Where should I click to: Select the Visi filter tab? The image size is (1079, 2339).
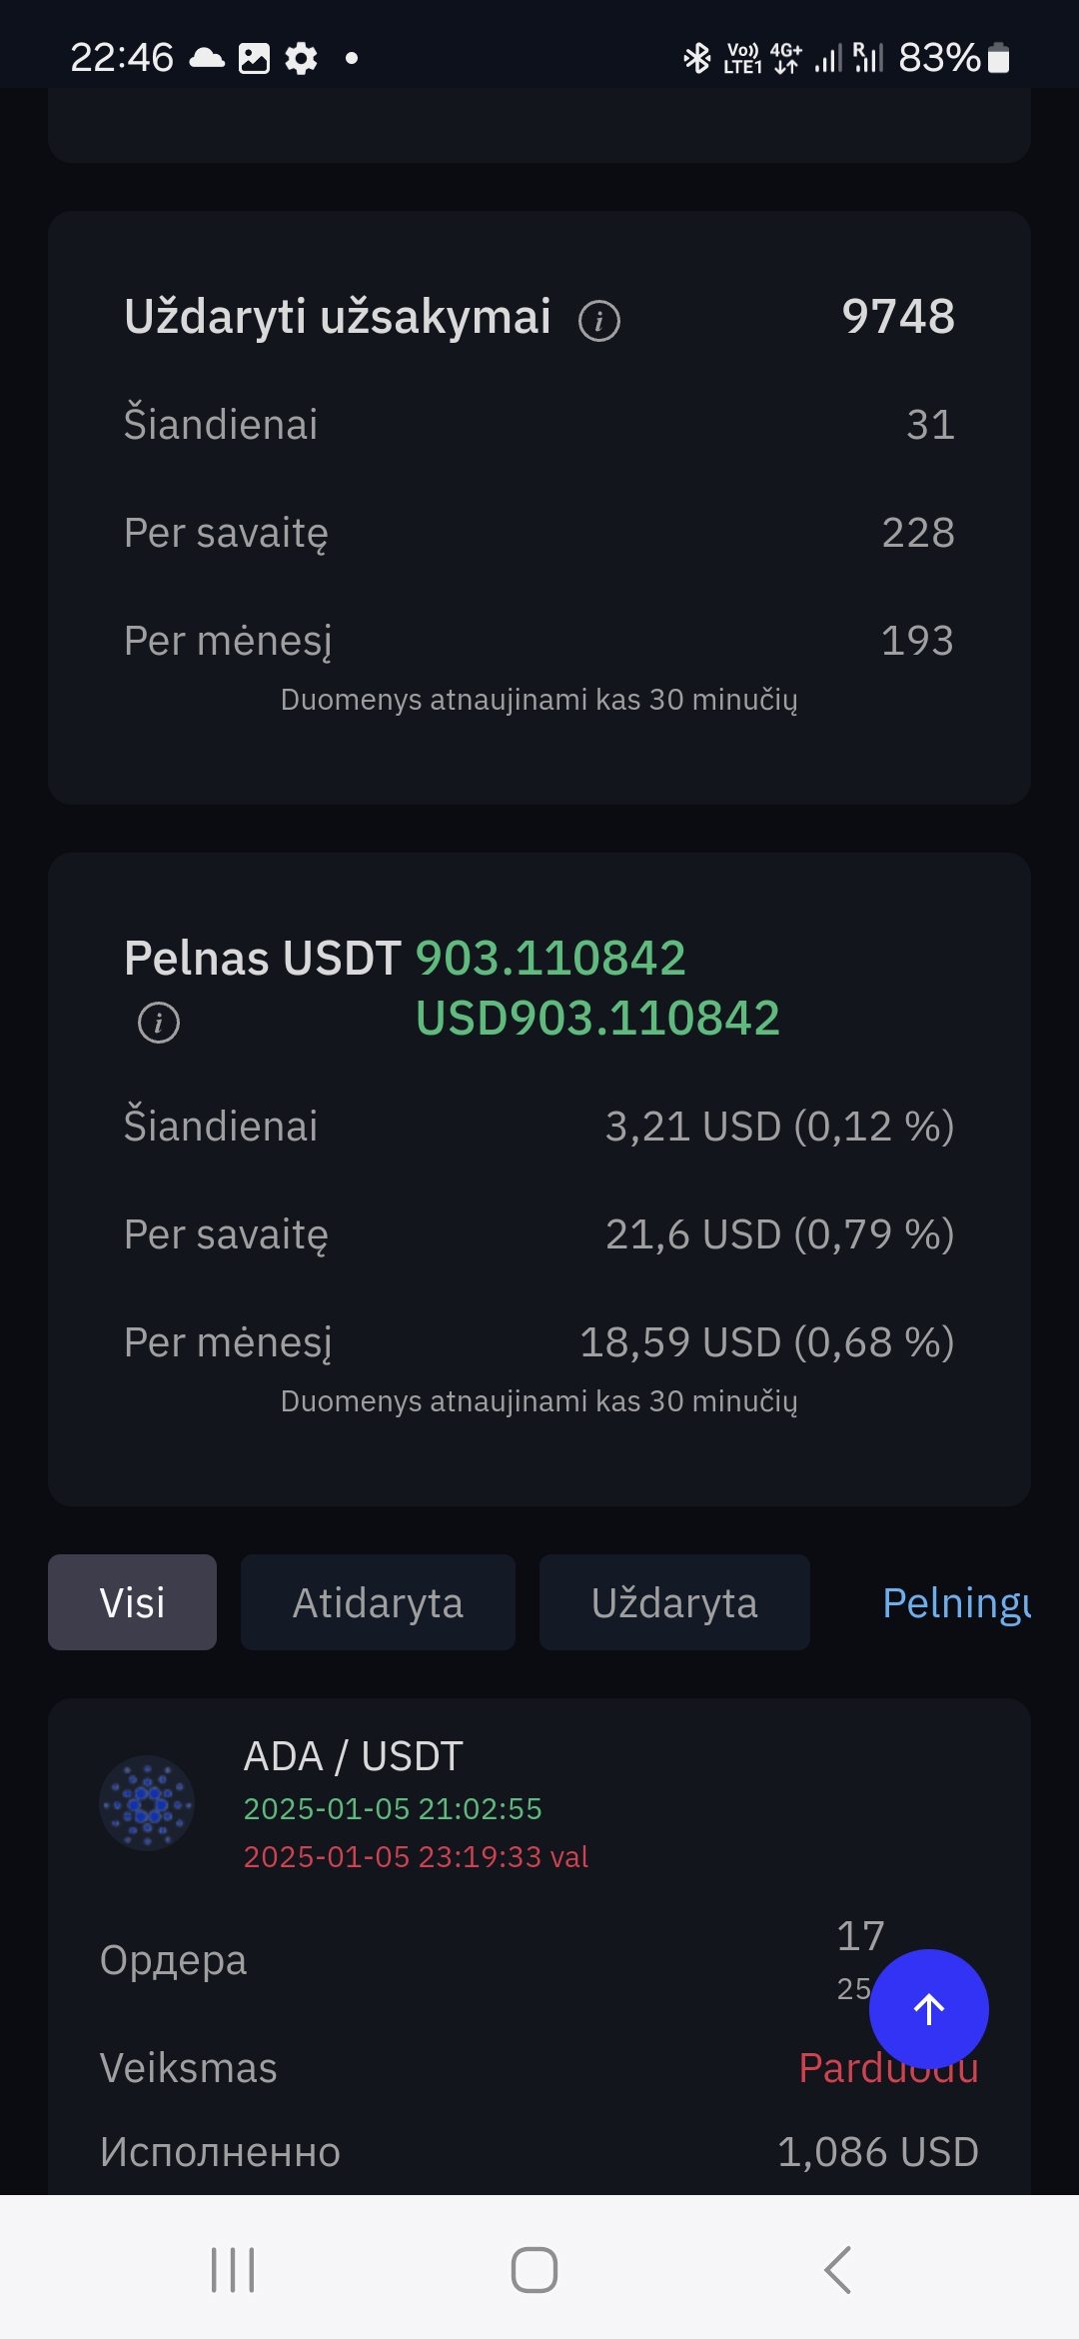tap(132, 1602)
